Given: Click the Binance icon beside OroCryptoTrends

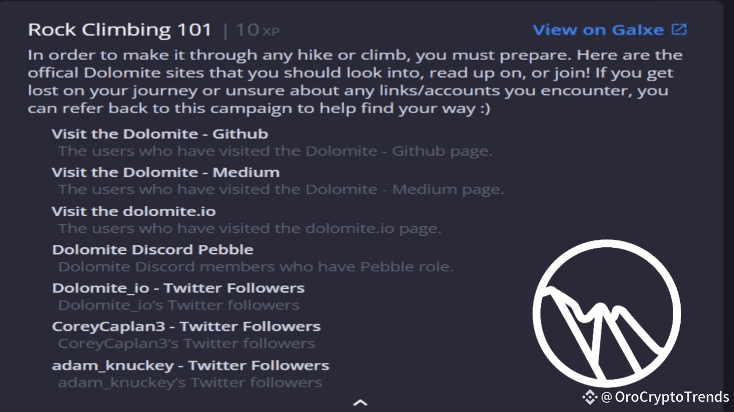Looking at the screenshot, I should coord(590,397).
